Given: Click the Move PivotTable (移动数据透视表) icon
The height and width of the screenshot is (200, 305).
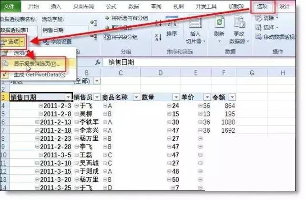Looking at the screenshot, I should pos(258,37).
